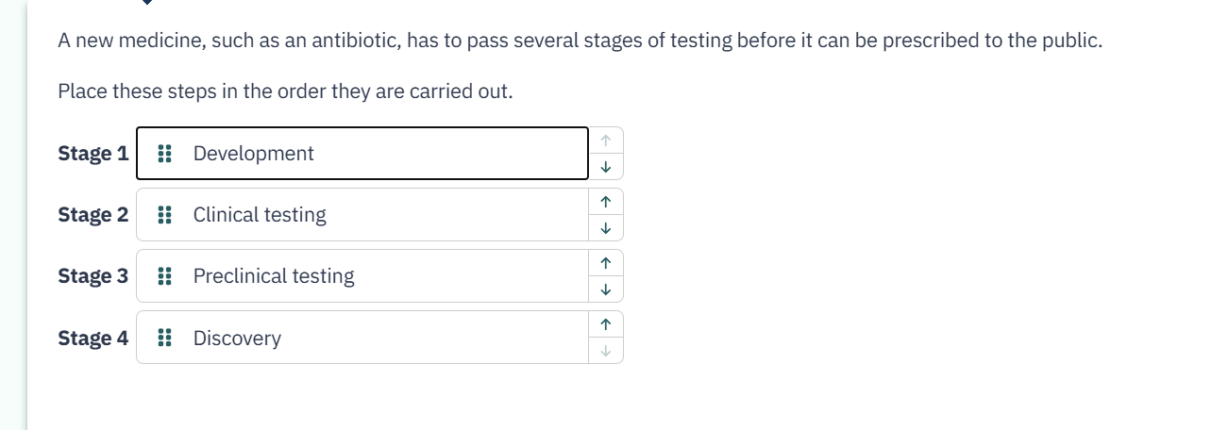Click the Stage 1 label
Viewport: 1228px width, 430px height.
(93, 154)
